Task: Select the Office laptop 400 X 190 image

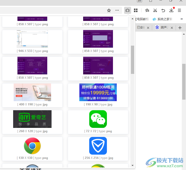Action: pos(32,92)
